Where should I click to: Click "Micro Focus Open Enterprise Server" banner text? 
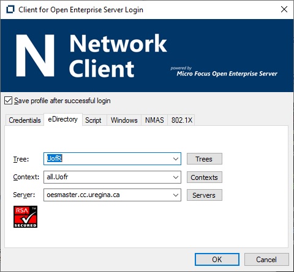[x=227, y=74]
